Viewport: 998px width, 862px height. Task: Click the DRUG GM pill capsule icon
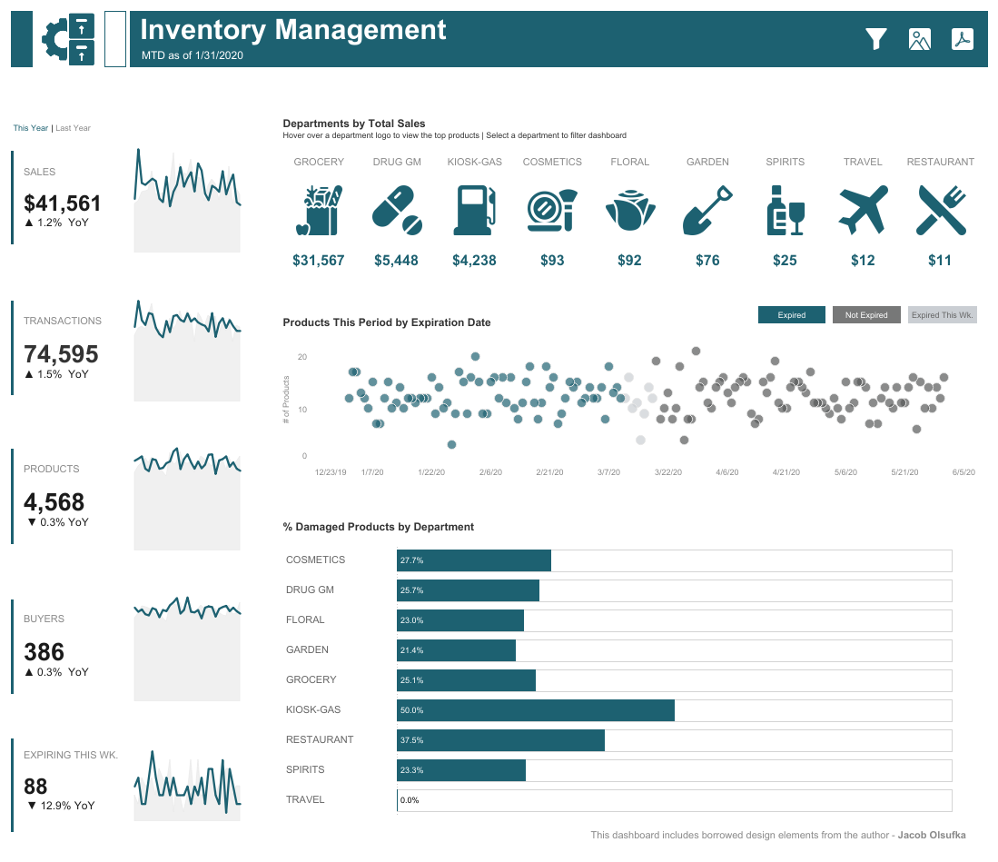397,210
